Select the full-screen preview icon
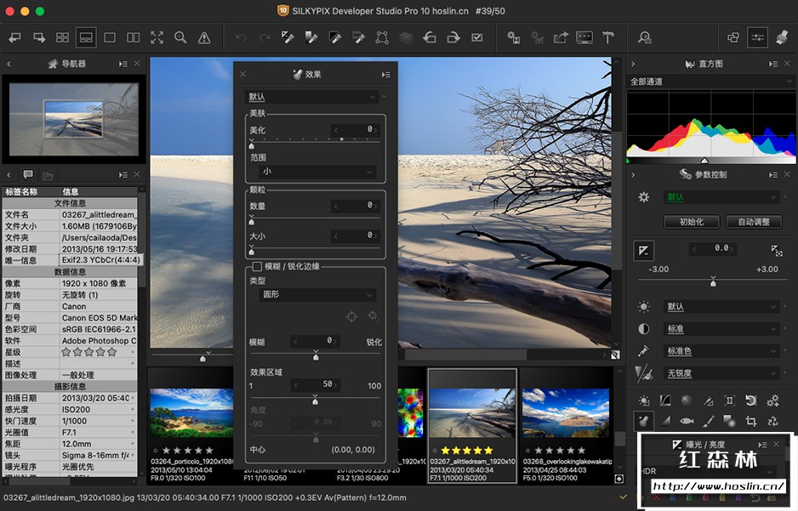The width and height of the screenshot is (798, 511). (x=157, y=37)
